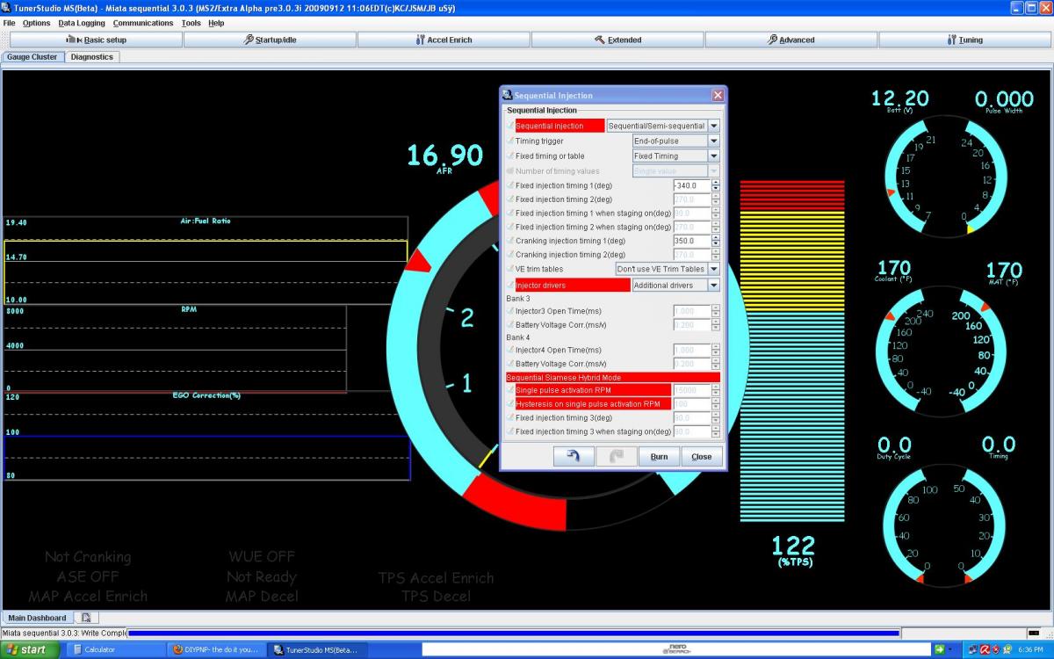Open the Communications menu
This screenshot has height=659, width=1054.
point(143,23)
